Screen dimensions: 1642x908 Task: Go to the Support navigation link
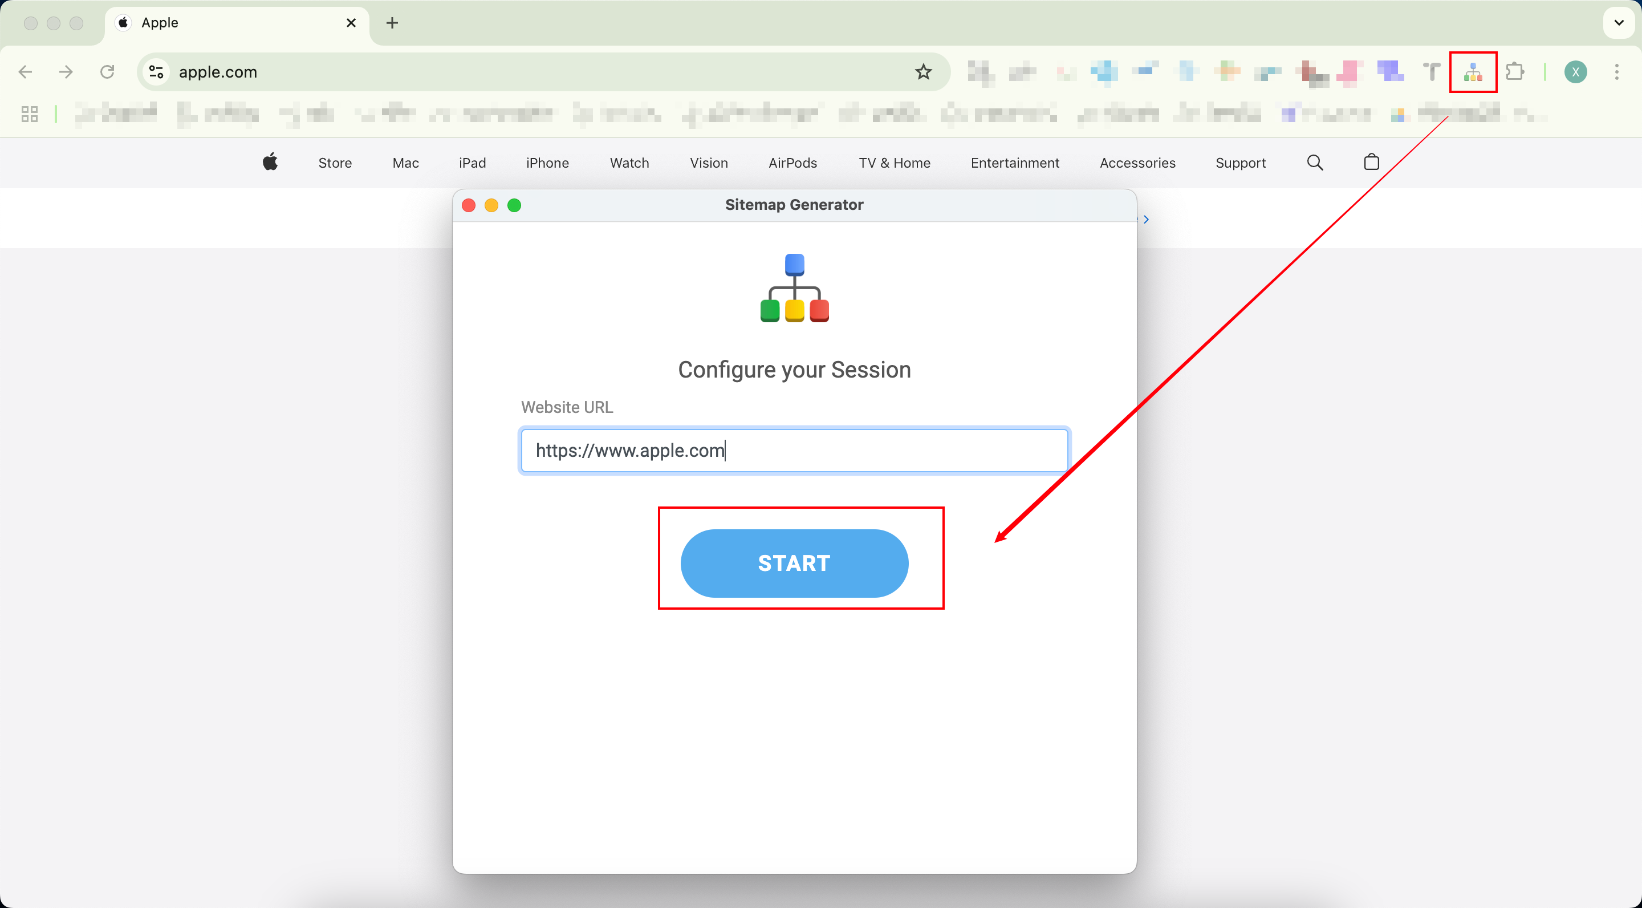(x=1241, y=163)
